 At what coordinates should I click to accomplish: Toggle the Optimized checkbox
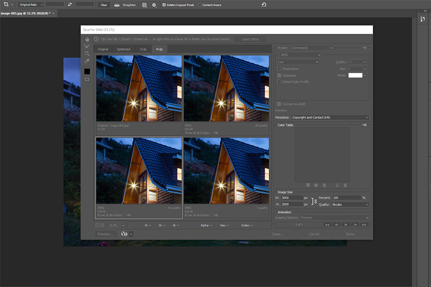pos(279,75)
